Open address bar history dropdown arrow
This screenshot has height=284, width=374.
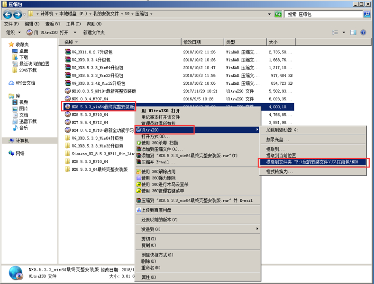point(269,14)
